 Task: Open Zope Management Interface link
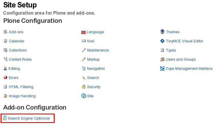coord(189,69)
